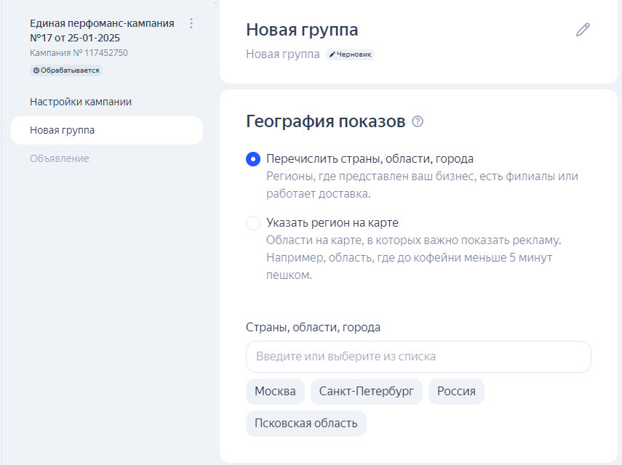Open the Страны, области, города list field
Viewport: 622px width, 465px height.
(x=418, y=357)
